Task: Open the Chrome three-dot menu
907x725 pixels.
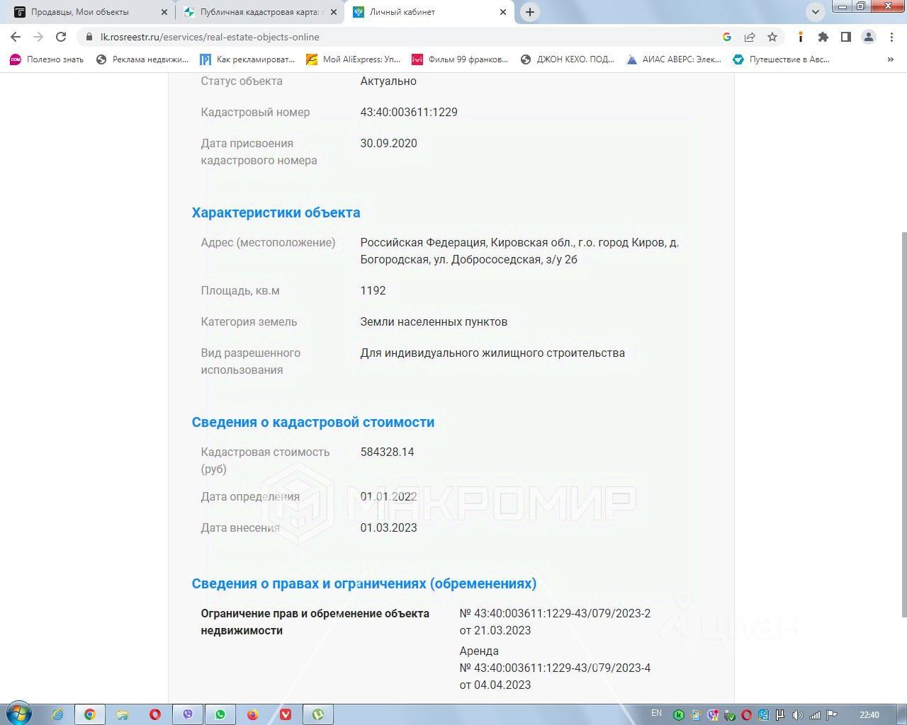Action: point(891,37)
